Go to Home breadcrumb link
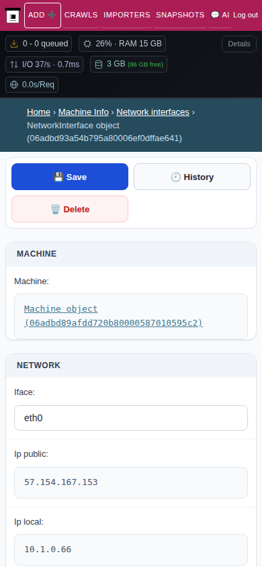The height and width of the screenshot is (567, 262). [39, 112]
